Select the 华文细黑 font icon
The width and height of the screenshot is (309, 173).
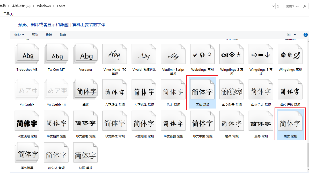(144, 121)
